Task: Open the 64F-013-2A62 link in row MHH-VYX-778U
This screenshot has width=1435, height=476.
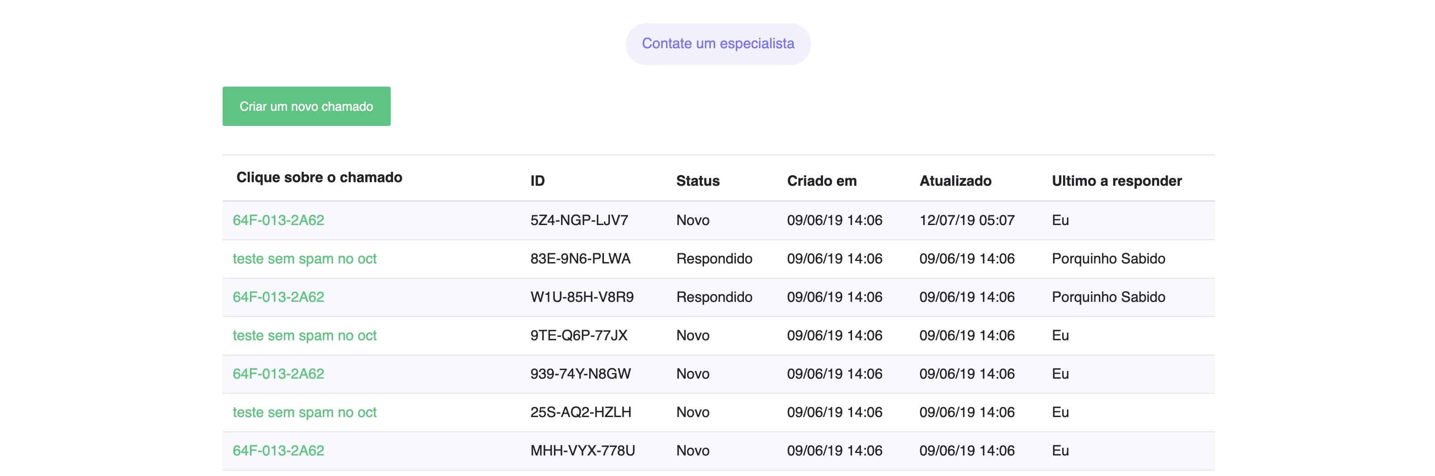Action: (278, 451)
